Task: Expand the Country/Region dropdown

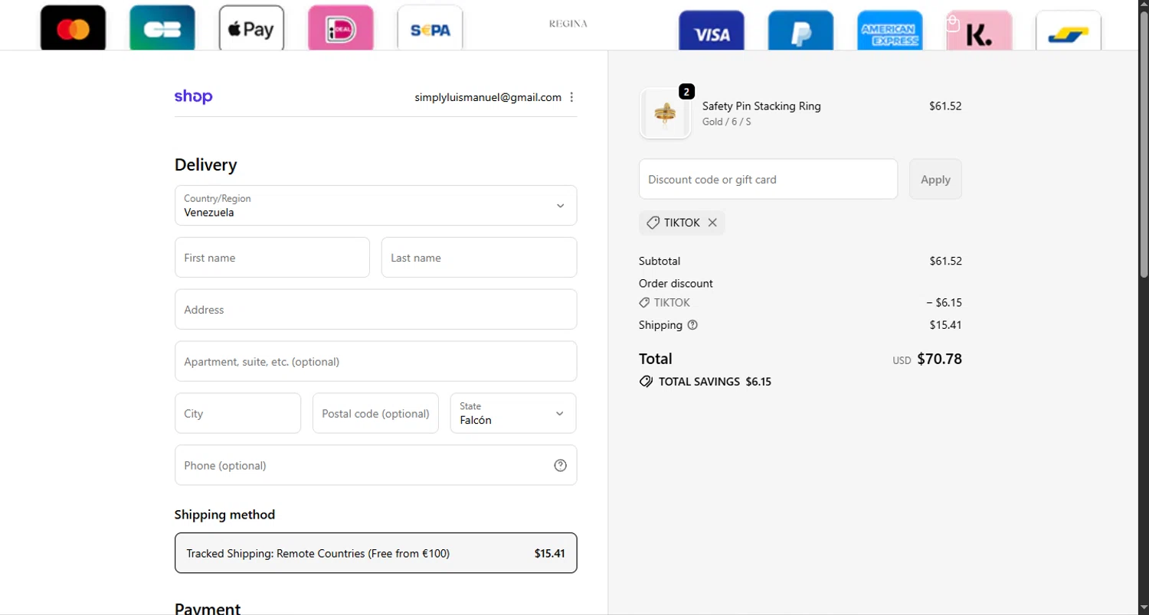Action: pos(375,205)
